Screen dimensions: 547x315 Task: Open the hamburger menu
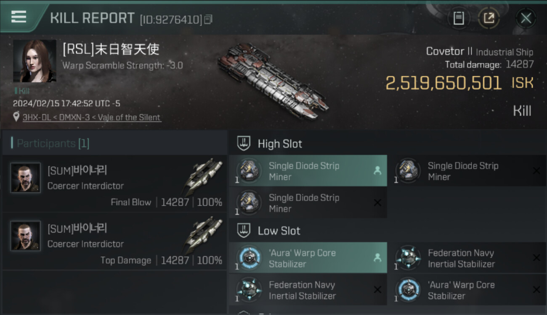[x=19, y=17]
